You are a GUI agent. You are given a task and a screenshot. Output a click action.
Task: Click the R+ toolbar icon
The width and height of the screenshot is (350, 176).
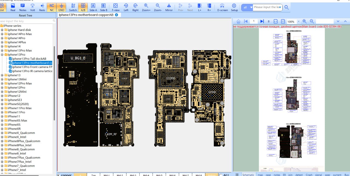tap(209, 7)
